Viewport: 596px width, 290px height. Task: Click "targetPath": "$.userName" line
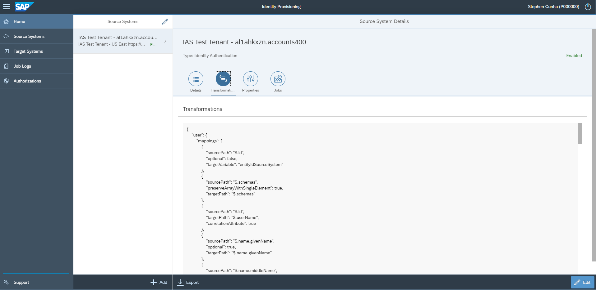click(232, 217)
